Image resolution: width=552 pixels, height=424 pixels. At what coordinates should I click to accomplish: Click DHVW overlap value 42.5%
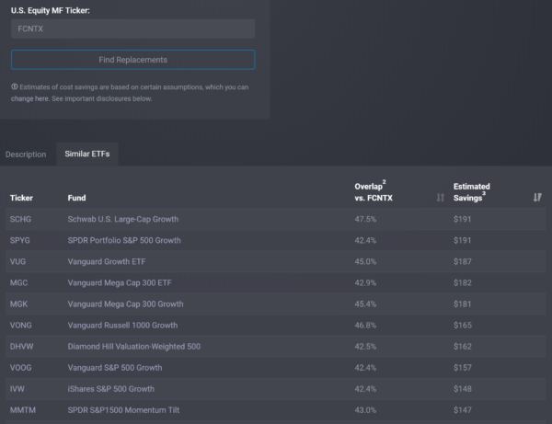(x=365, y=347)
